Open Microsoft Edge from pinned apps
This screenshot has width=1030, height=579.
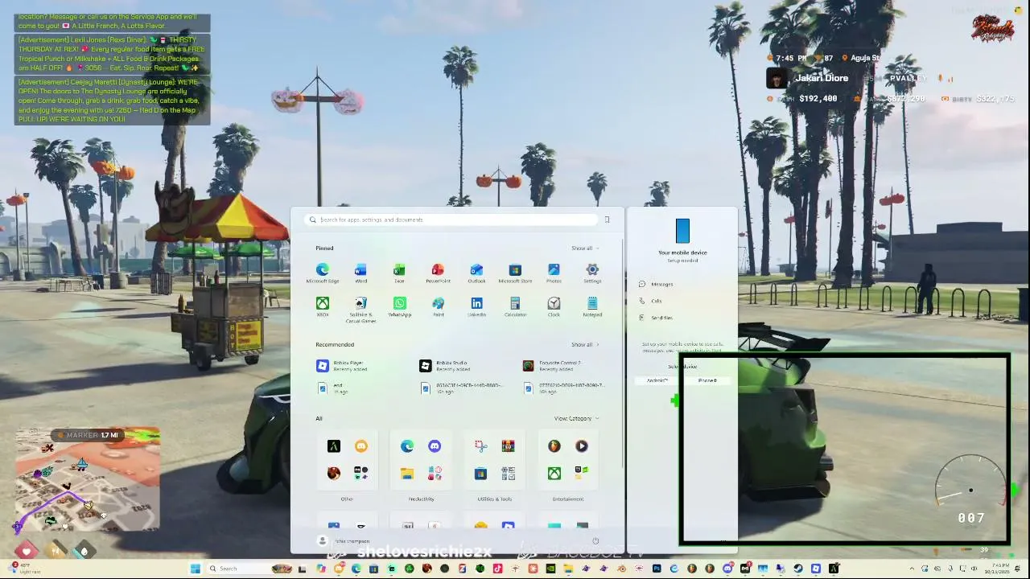[323, 273]
